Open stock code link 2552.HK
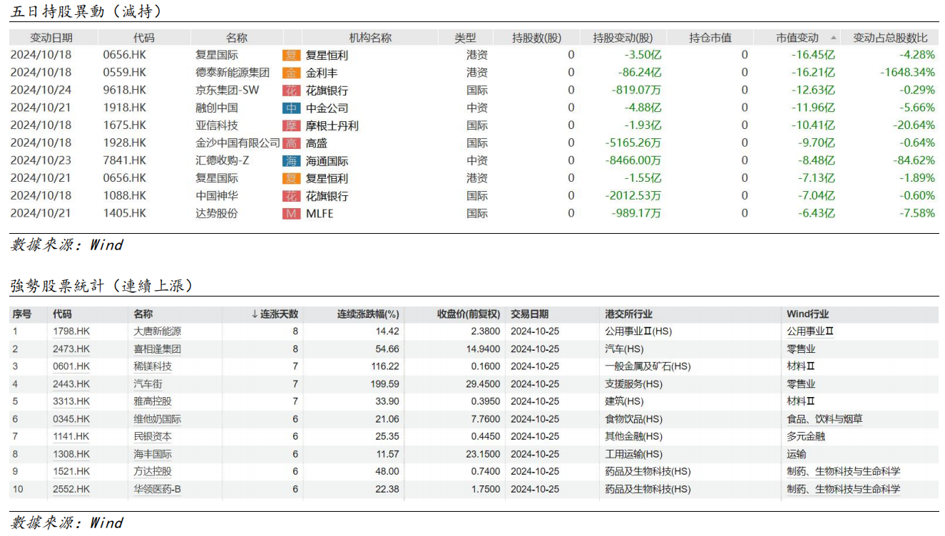 (x=71, y=489)
